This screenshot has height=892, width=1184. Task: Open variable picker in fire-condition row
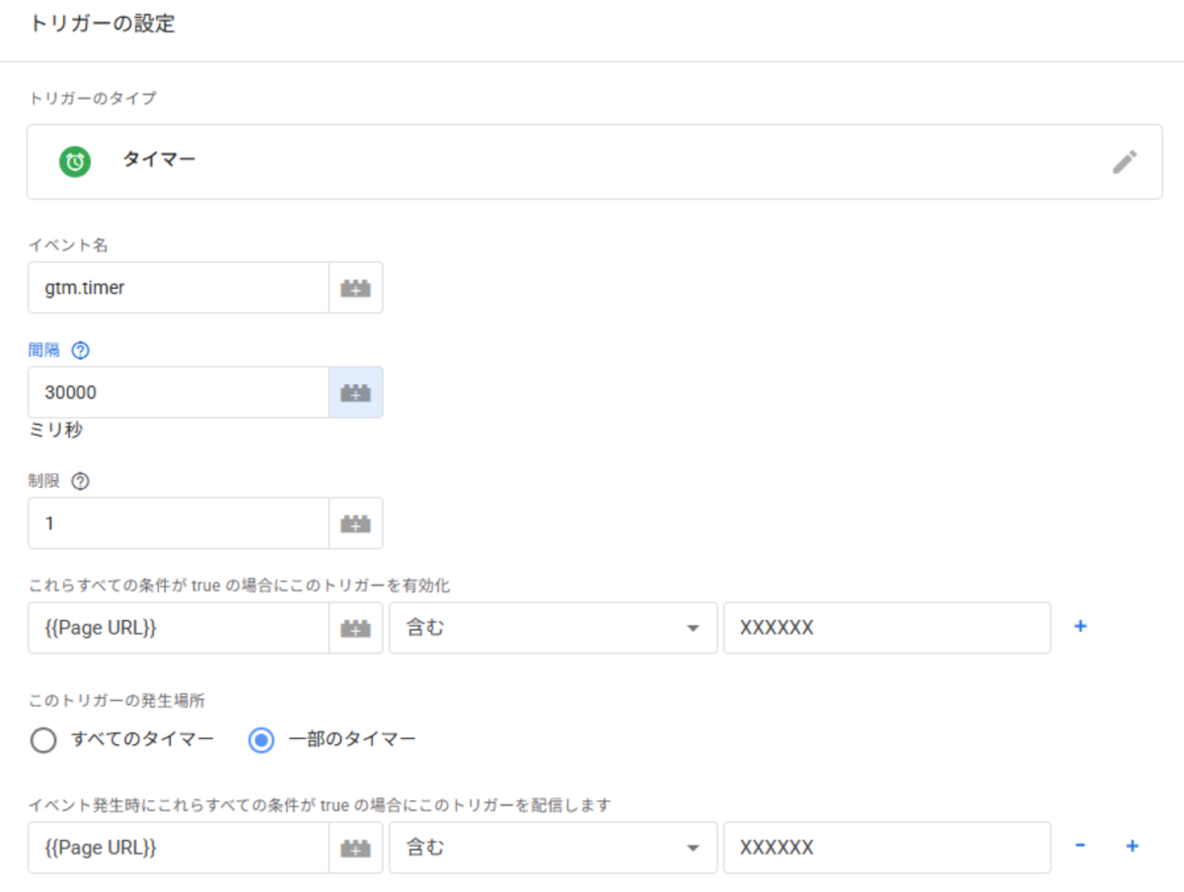point(355,848)
